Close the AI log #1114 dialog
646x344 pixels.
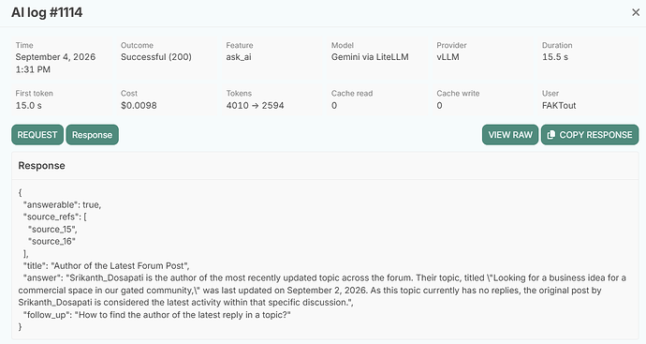pos(636,12)
